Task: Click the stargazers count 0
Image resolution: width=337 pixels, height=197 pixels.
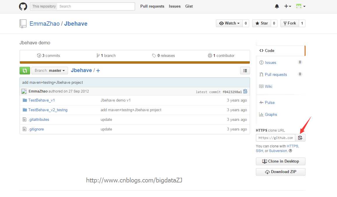Action: pos(274,23)
